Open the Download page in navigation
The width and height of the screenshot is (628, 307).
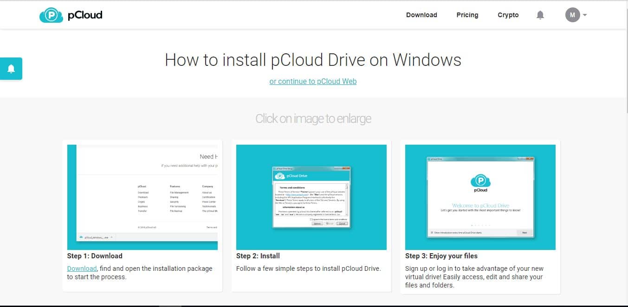click(421, 15)
